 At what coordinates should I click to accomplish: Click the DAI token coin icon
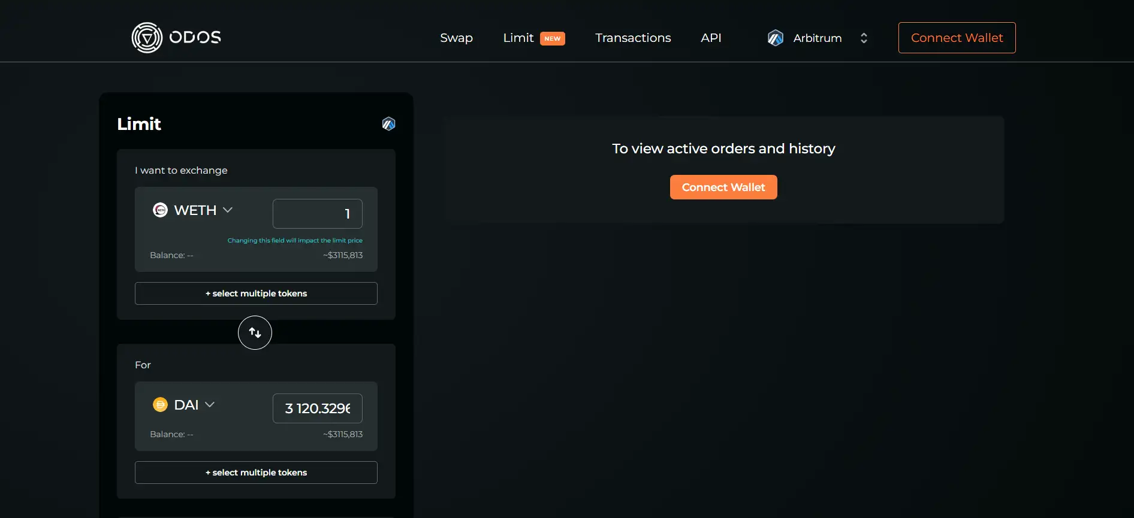pyautogui.click(x=160, y=405)
